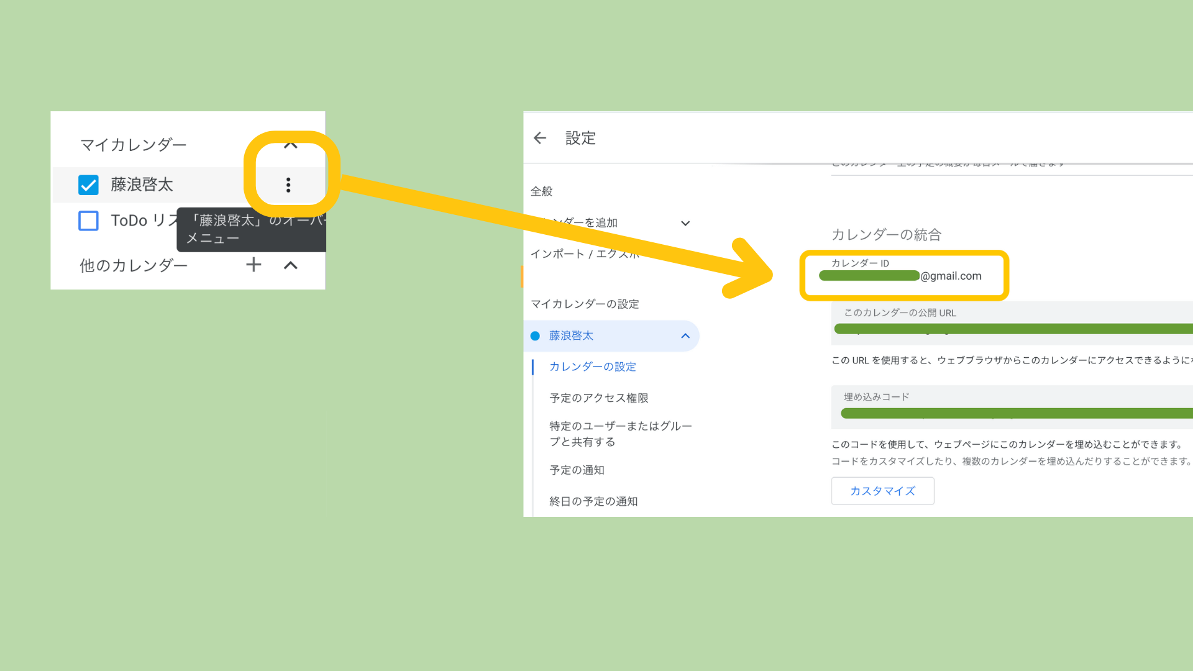Screen dimensions: 1193x671
Task: Open the インポート / エクスポート settings item
Action: click(585, 253)
